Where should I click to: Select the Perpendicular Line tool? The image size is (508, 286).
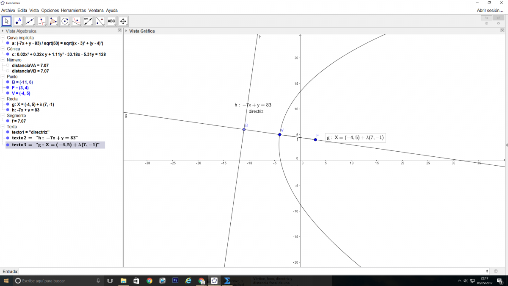[x=41, y=21]
